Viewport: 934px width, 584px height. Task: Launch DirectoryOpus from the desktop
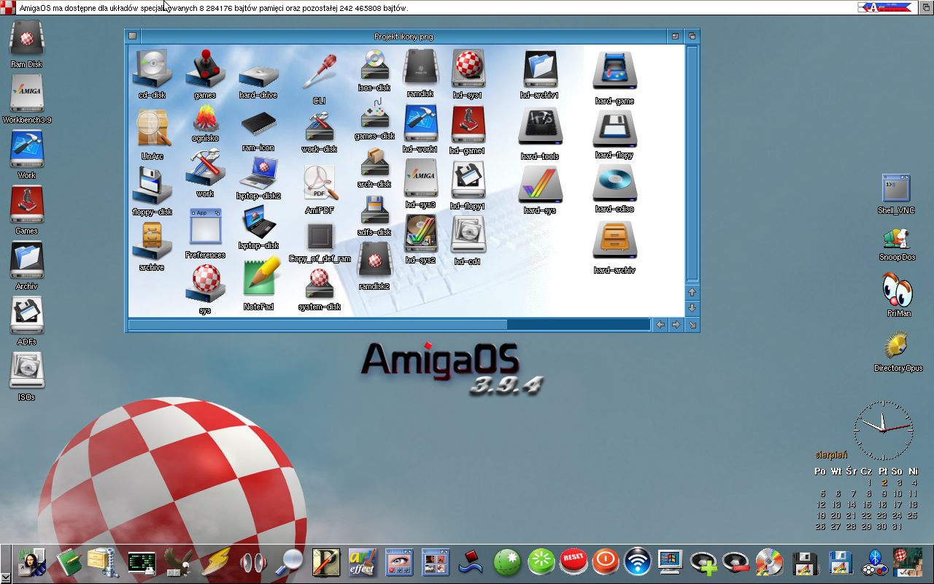[x=896, y=345]
